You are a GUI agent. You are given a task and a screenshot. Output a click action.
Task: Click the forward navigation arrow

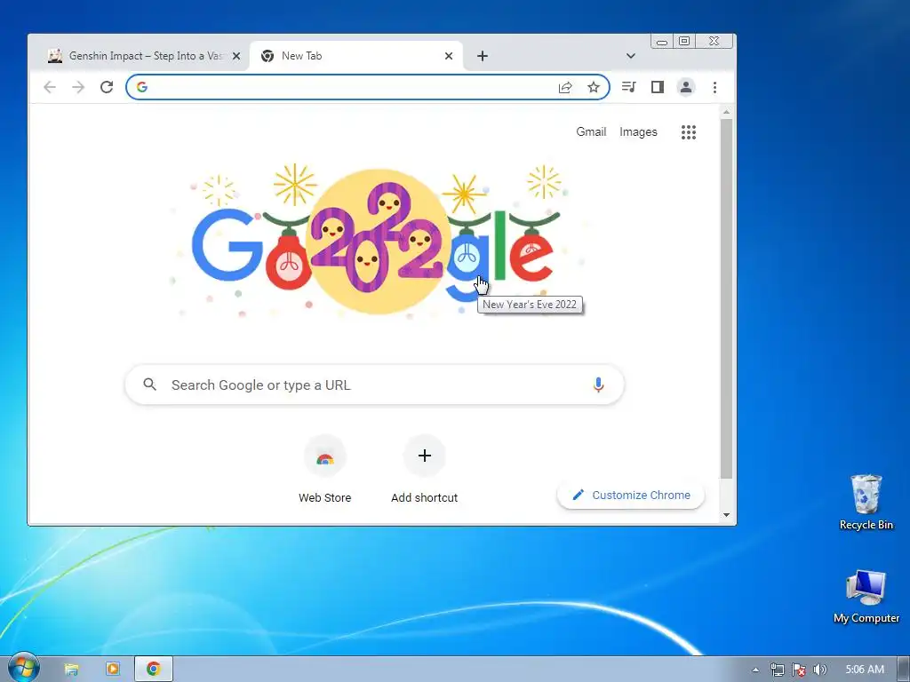point(78,87)
